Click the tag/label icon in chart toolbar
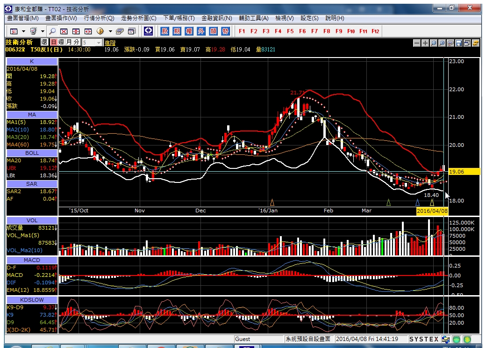This screenshot has height=348, width=486. (450, 43)
